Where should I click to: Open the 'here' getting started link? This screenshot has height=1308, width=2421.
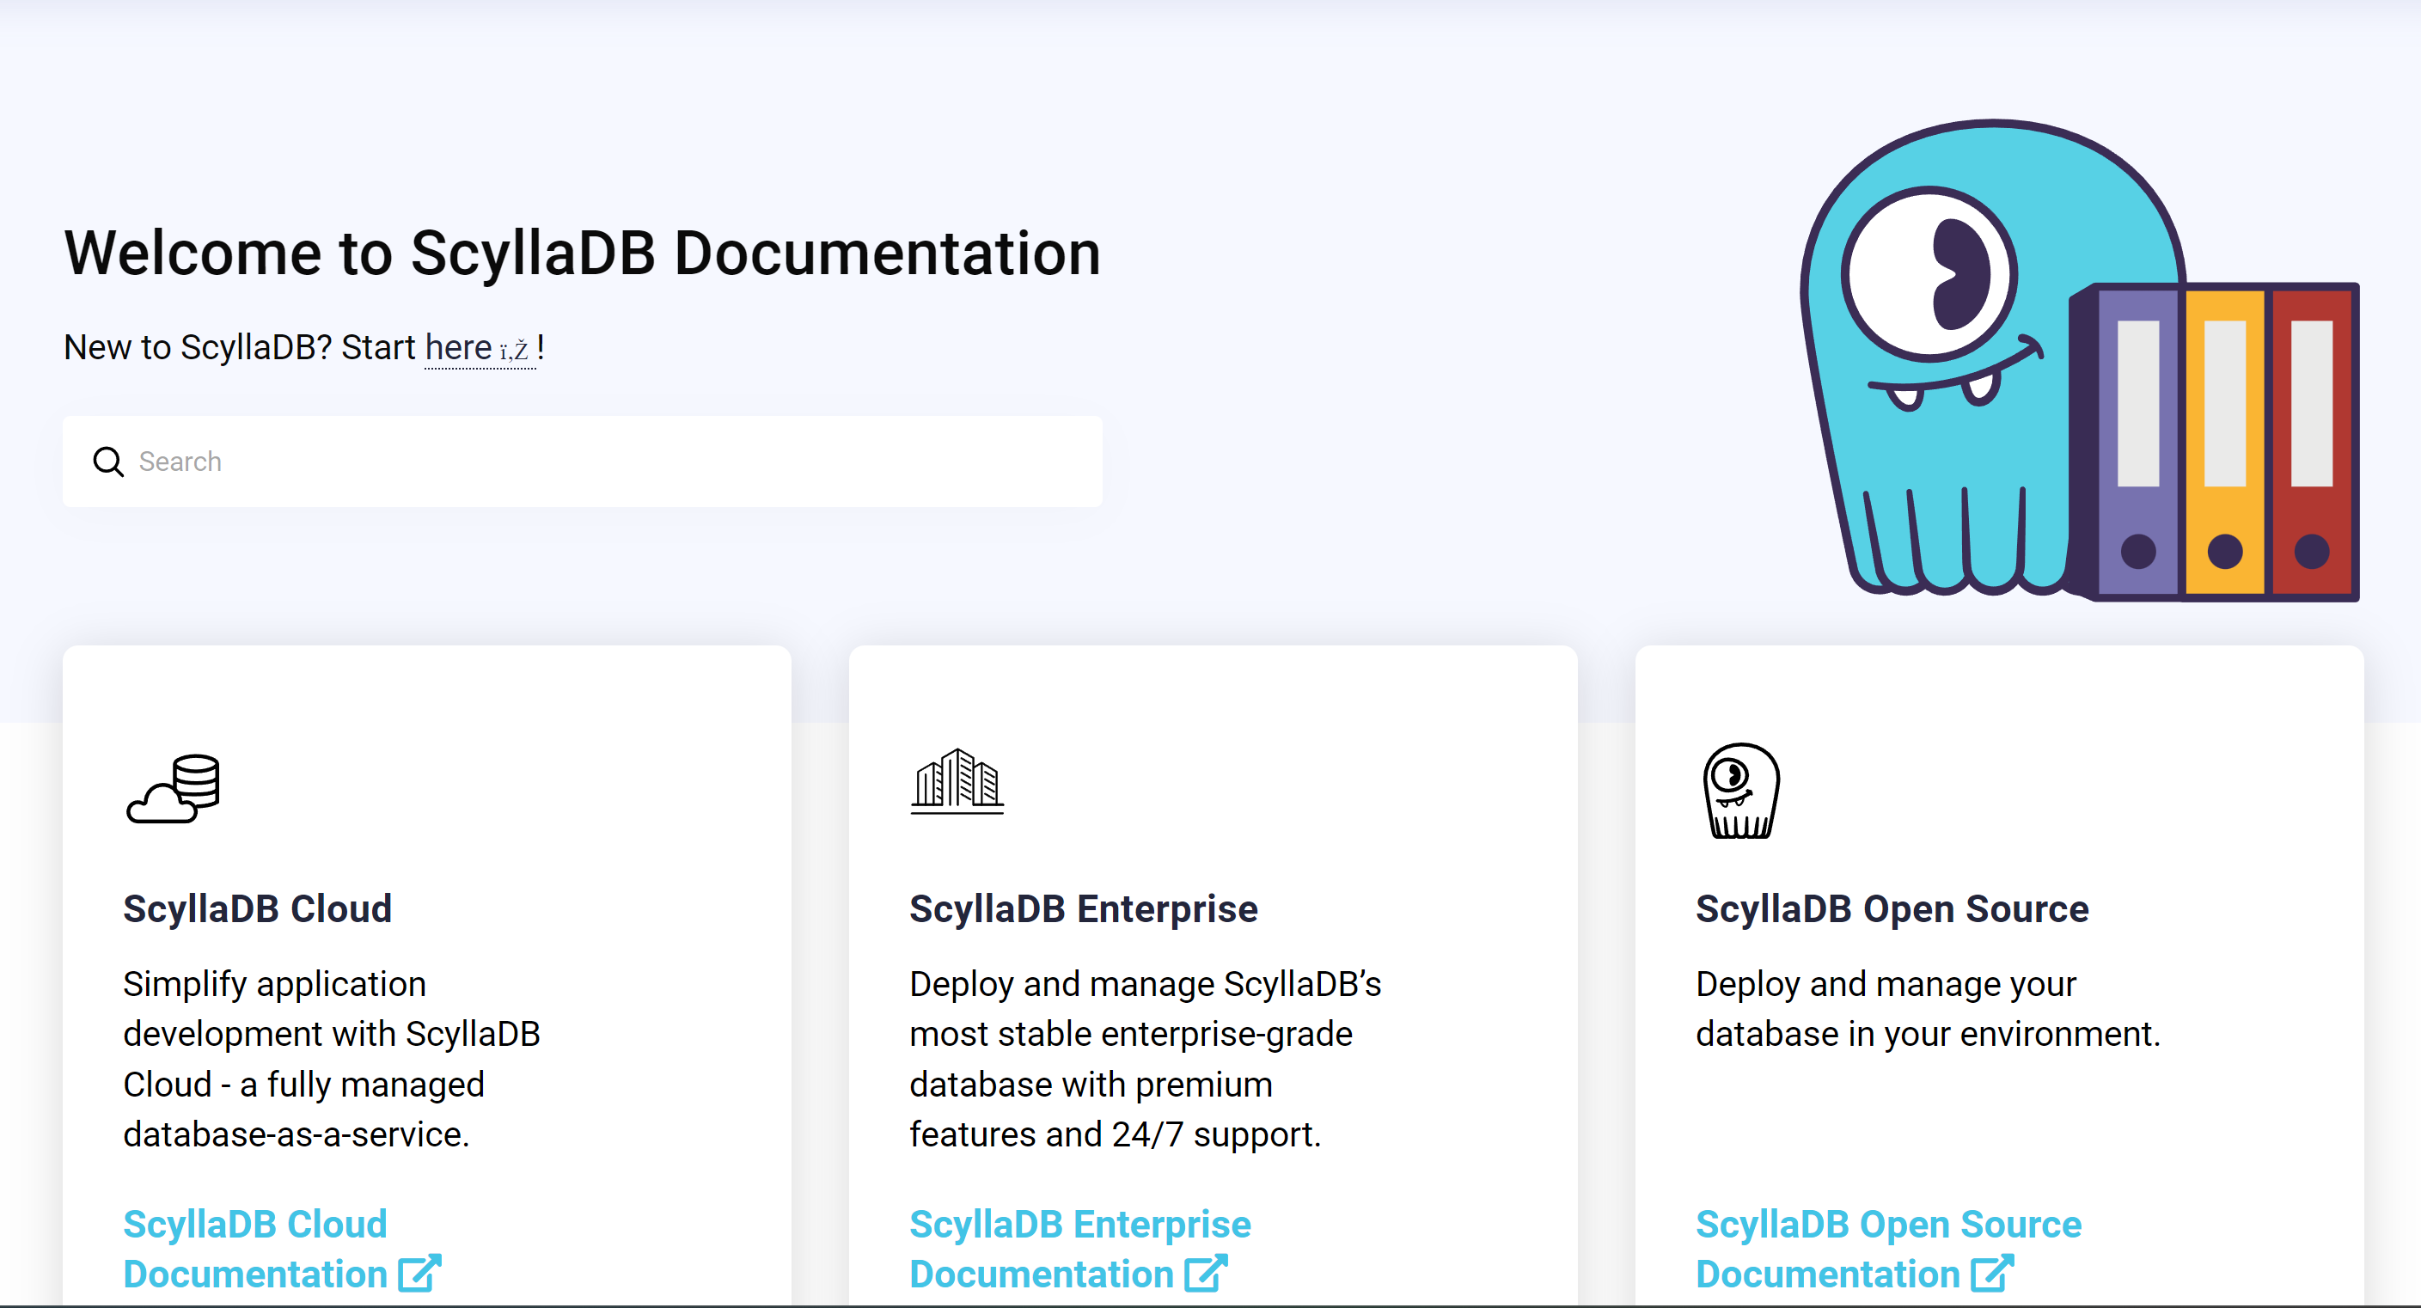point(480,348)
